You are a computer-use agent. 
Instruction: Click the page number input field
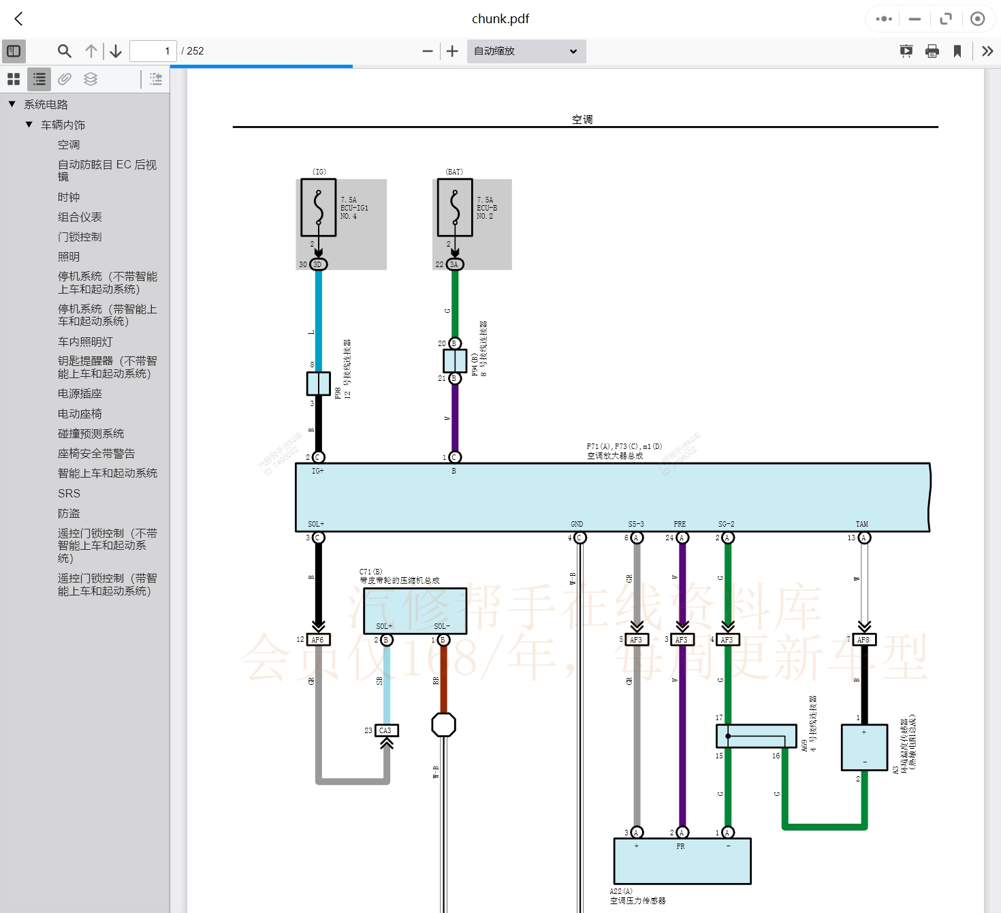click(153, 51)
